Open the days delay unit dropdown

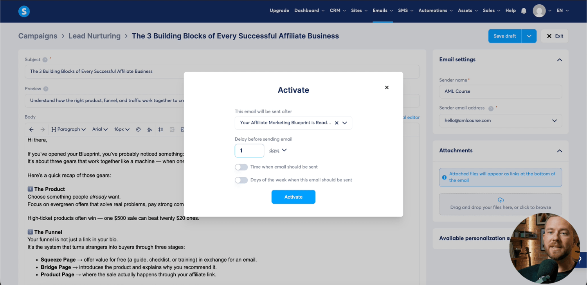(x=278, y=150)
